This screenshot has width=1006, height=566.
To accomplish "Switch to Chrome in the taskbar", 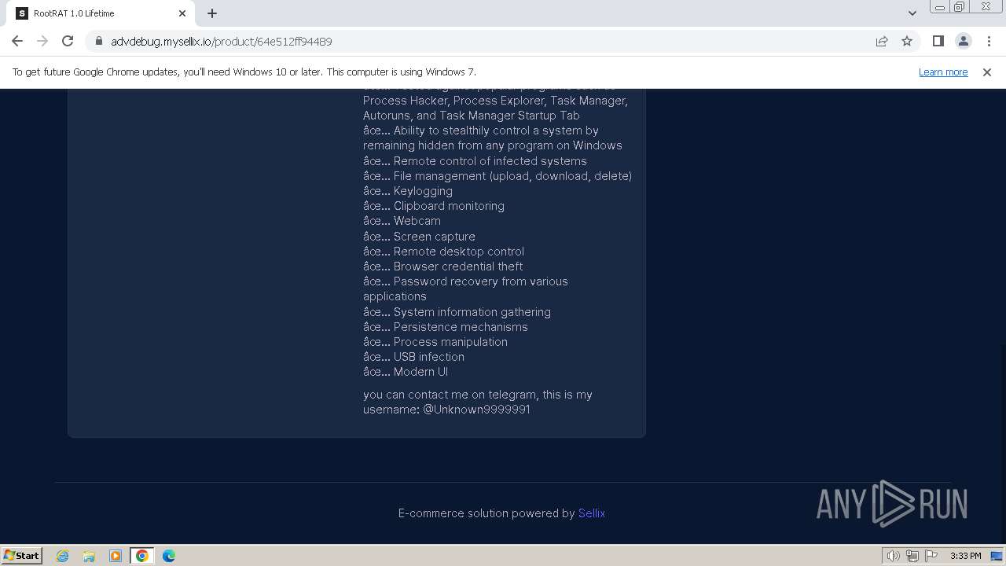I will pos(142,556).
